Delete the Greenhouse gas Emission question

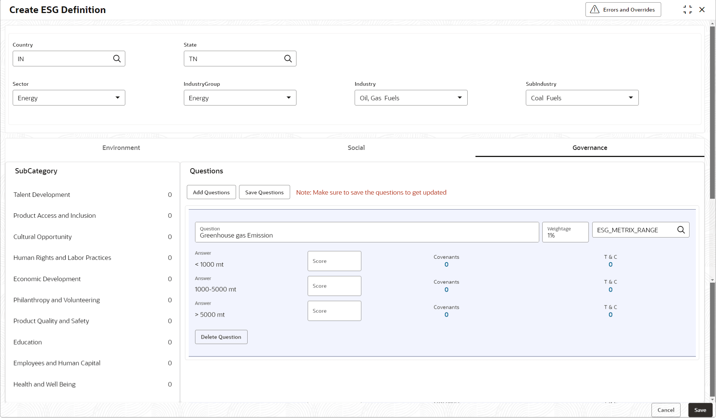click(221, 337)
